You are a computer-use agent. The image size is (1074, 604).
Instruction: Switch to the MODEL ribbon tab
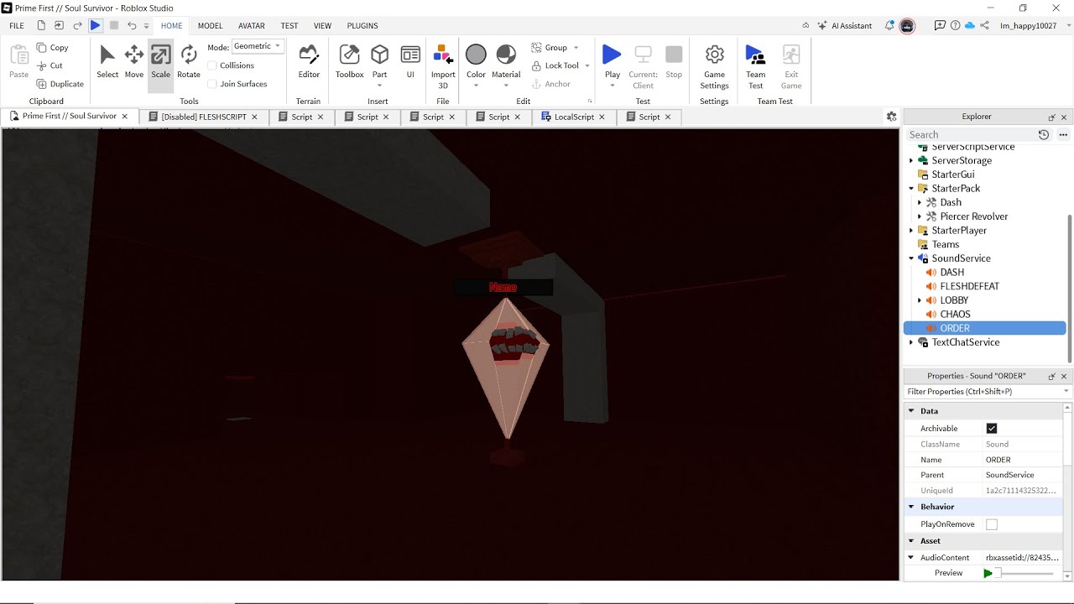[x=210, y=26]
